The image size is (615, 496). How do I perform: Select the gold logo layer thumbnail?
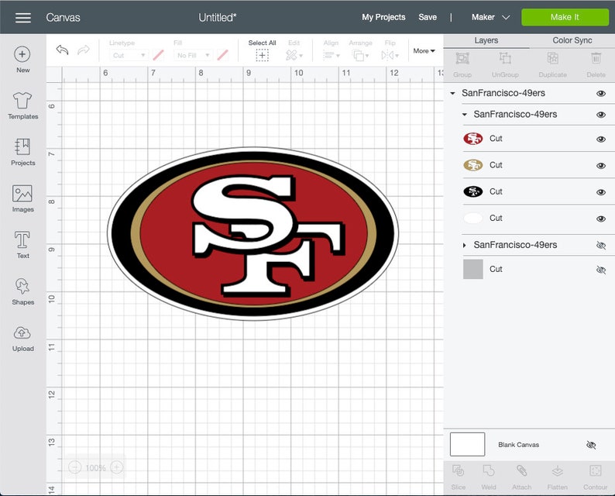(473, 165)
